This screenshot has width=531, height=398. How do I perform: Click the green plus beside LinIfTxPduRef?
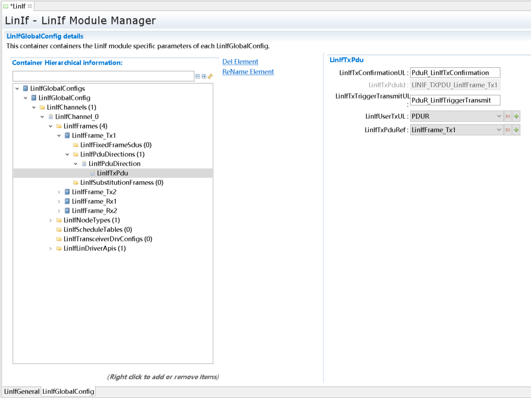(516, 130)
